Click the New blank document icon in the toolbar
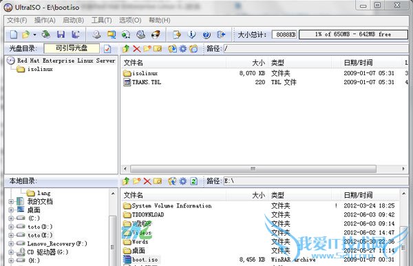 pyautogui.click(x=14, y=34)
